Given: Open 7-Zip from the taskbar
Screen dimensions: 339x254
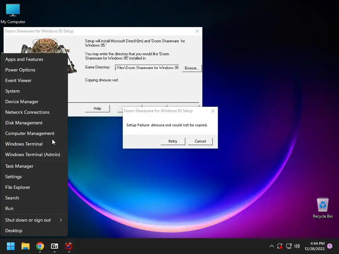Looking at the screenshot, I should coord(55,246).
